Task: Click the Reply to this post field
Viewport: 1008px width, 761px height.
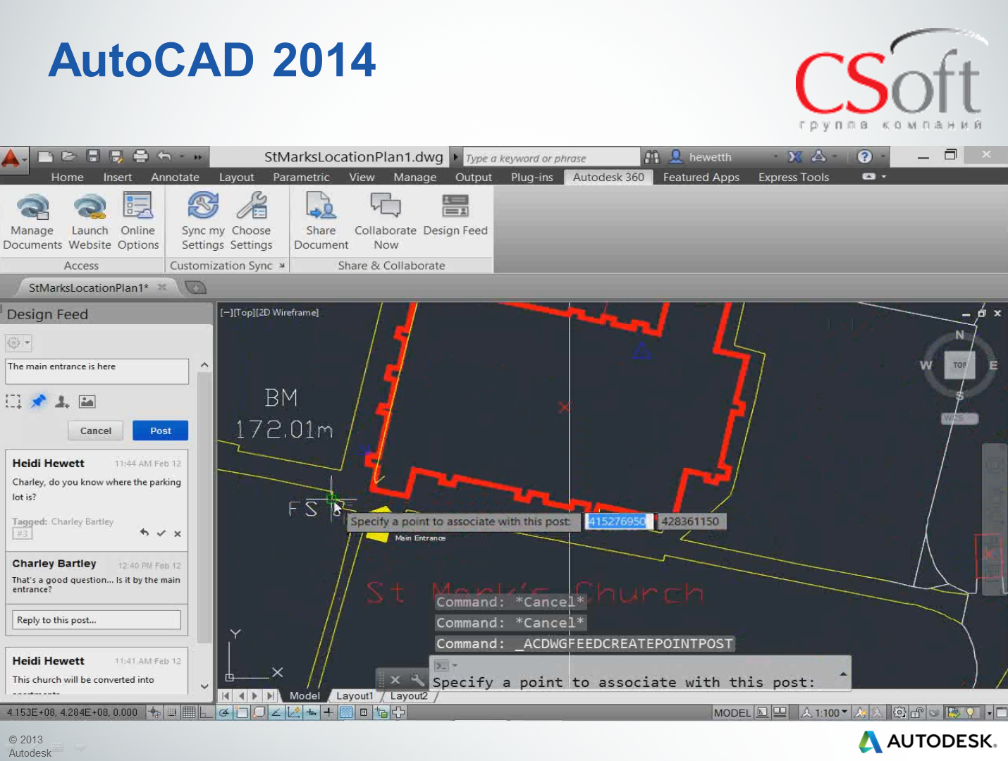Action: 97,619
